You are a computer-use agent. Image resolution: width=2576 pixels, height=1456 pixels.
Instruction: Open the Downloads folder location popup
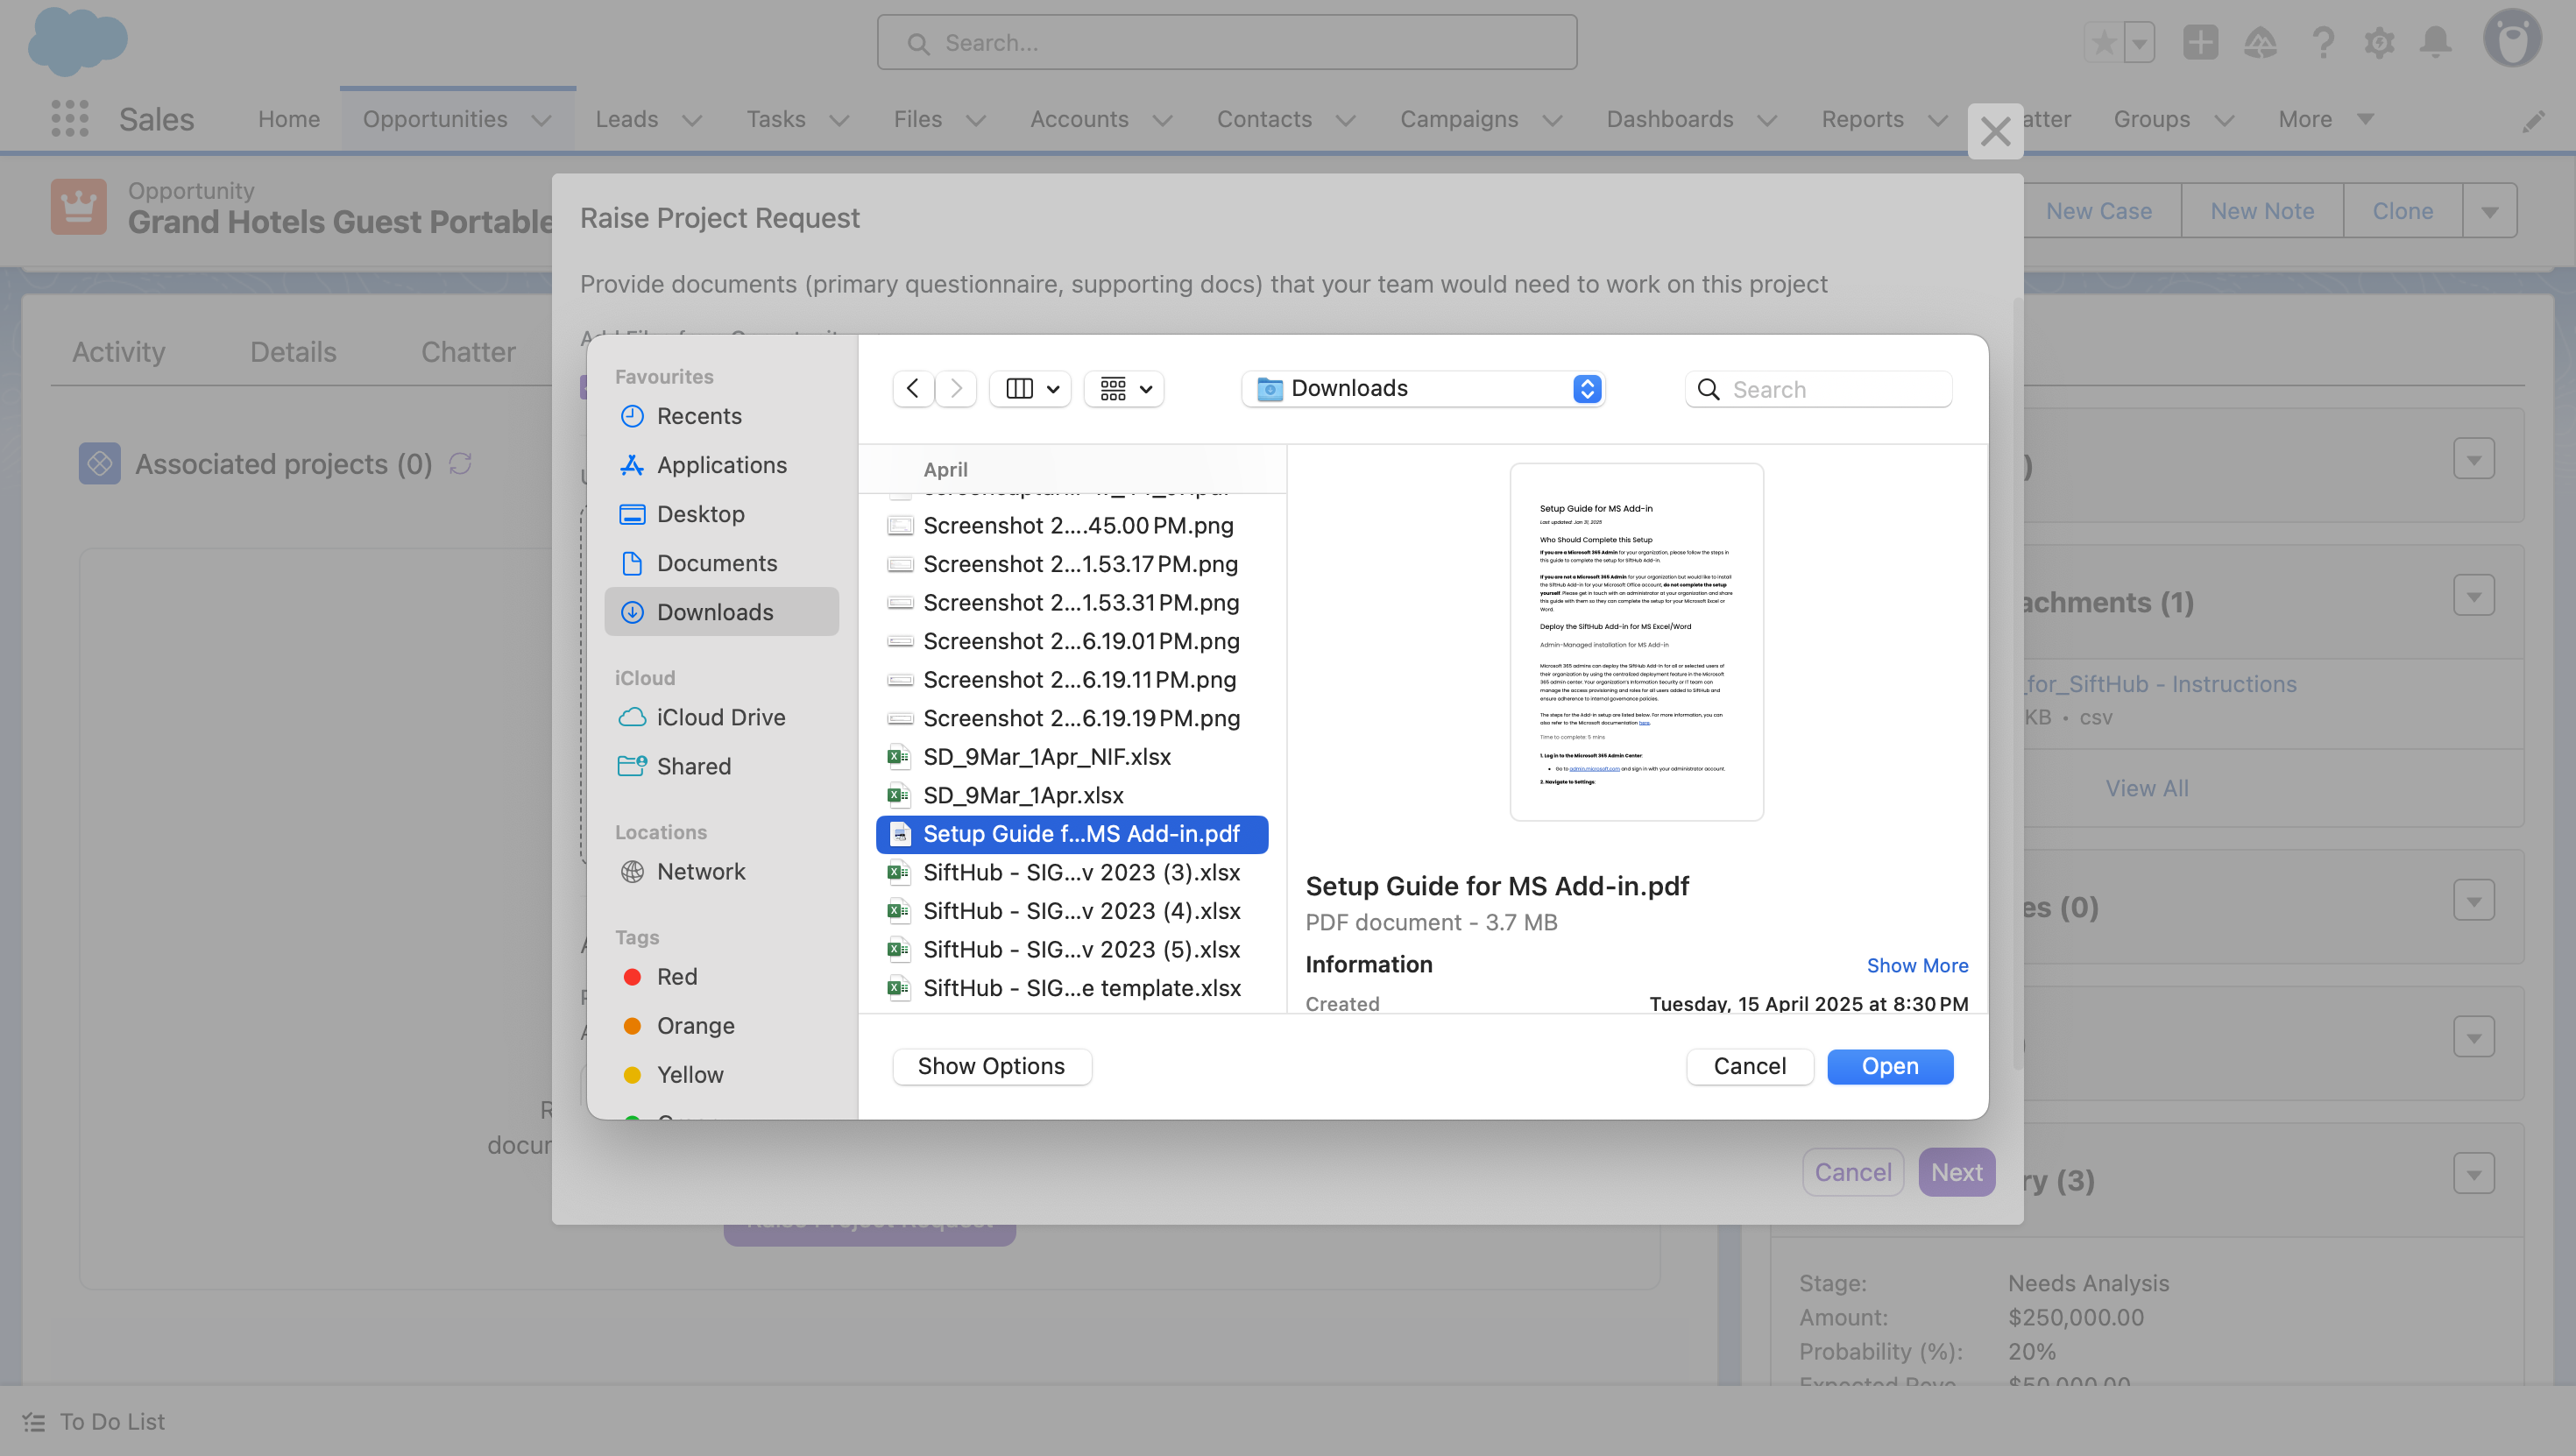[1423, 388]
